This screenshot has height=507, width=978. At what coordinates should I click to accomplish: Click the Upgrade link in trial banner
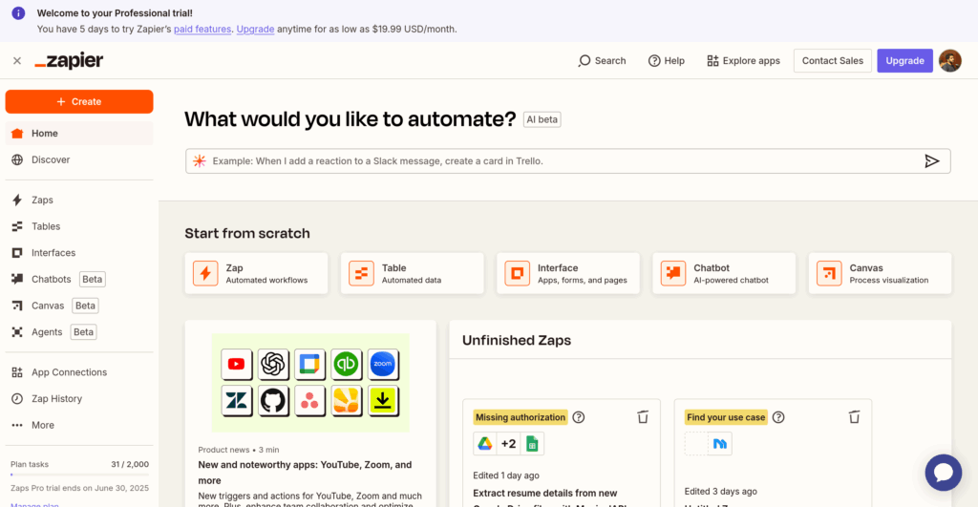pyautogui.click(x=255, y=29)
